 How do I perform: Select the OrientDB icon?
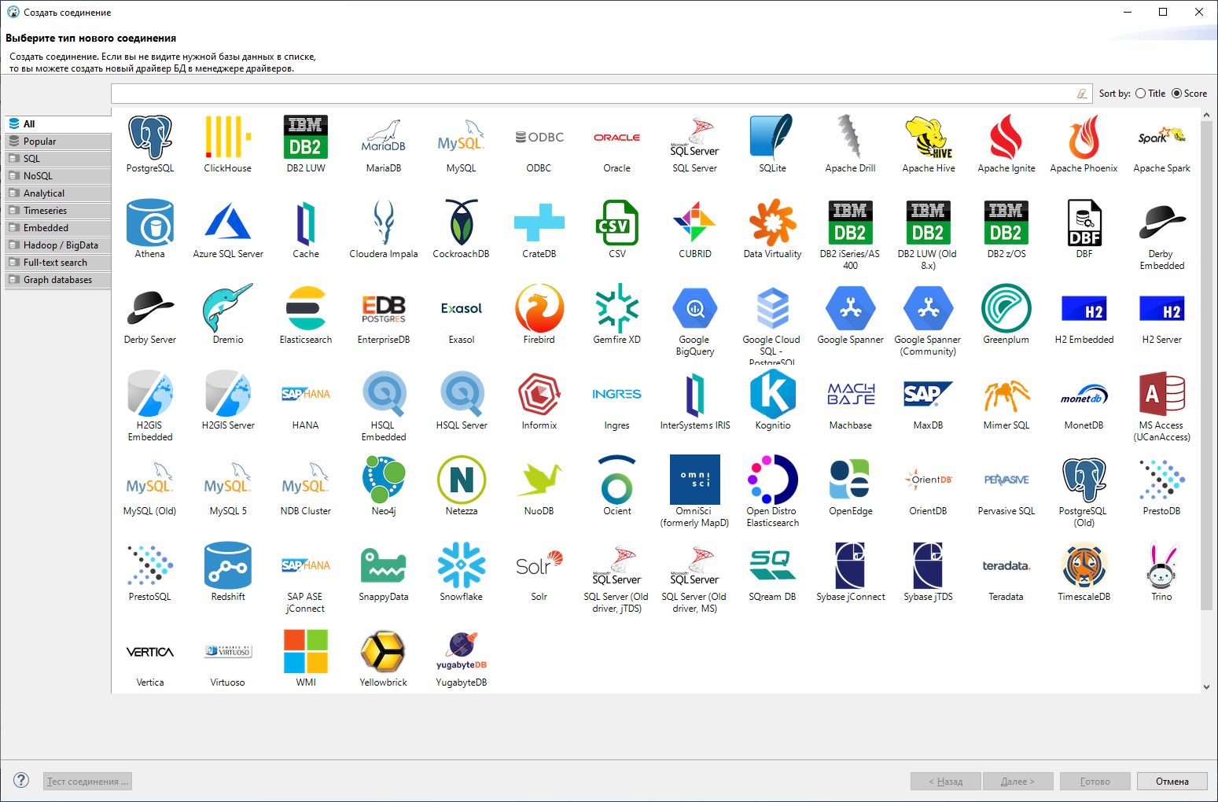coord(929,480)
